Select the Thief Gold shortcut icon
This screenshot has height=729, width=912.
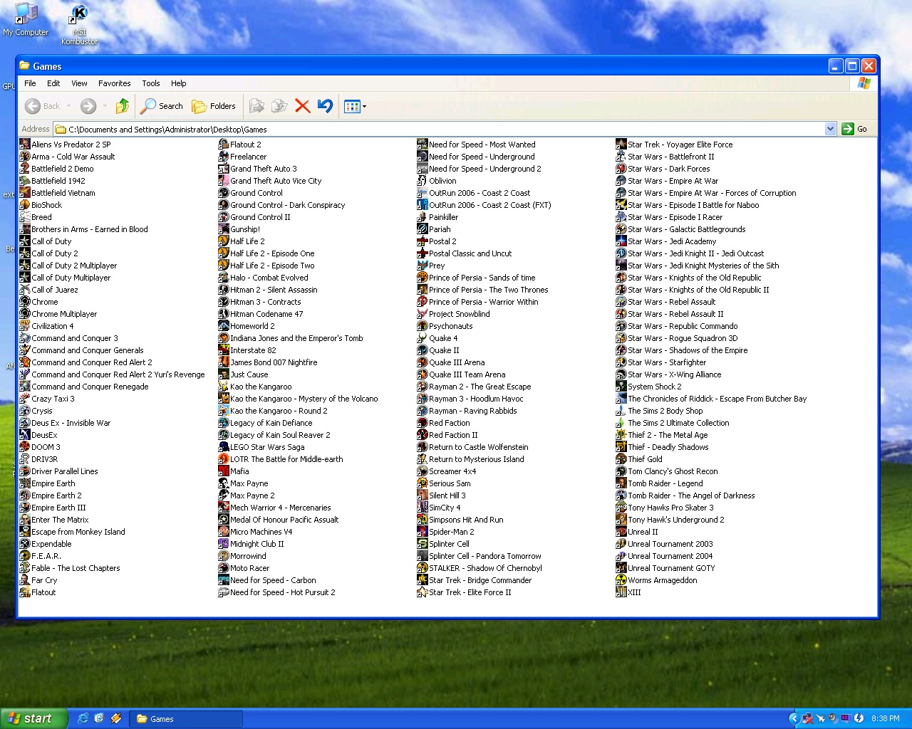click(x=621, y=459)
